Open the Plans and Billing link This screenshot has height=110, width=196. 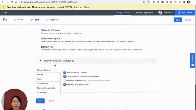click(82, 7)
